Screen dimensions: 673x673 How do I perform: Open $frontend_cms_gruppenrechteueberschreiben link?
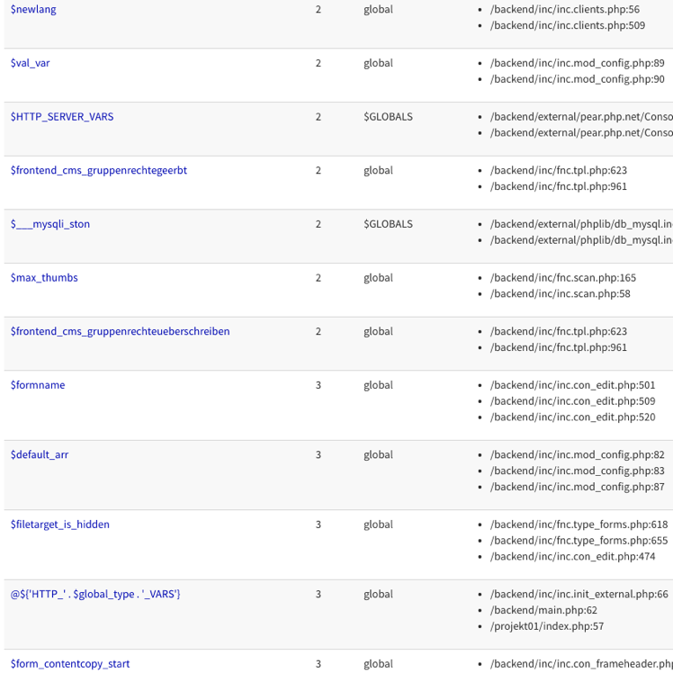click(x=121, y=331)
